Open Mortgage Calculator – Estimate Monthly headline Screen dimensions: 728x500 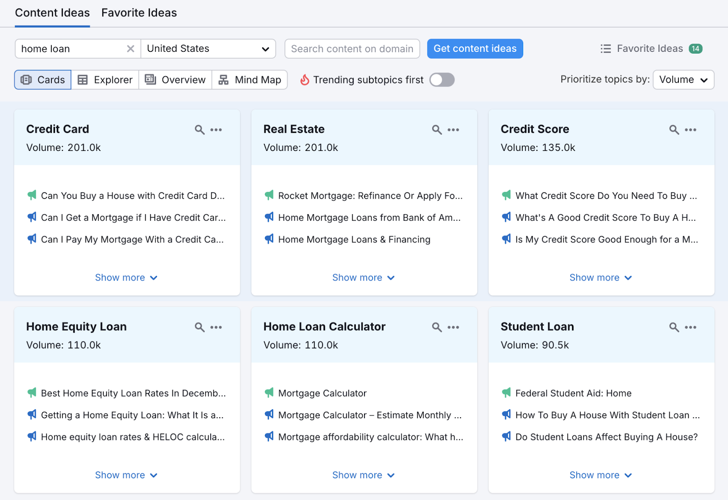tap(369, 415)
